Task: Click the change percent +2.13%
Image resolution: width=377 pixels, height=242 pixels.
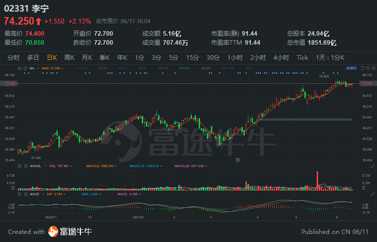Action: 79,22
